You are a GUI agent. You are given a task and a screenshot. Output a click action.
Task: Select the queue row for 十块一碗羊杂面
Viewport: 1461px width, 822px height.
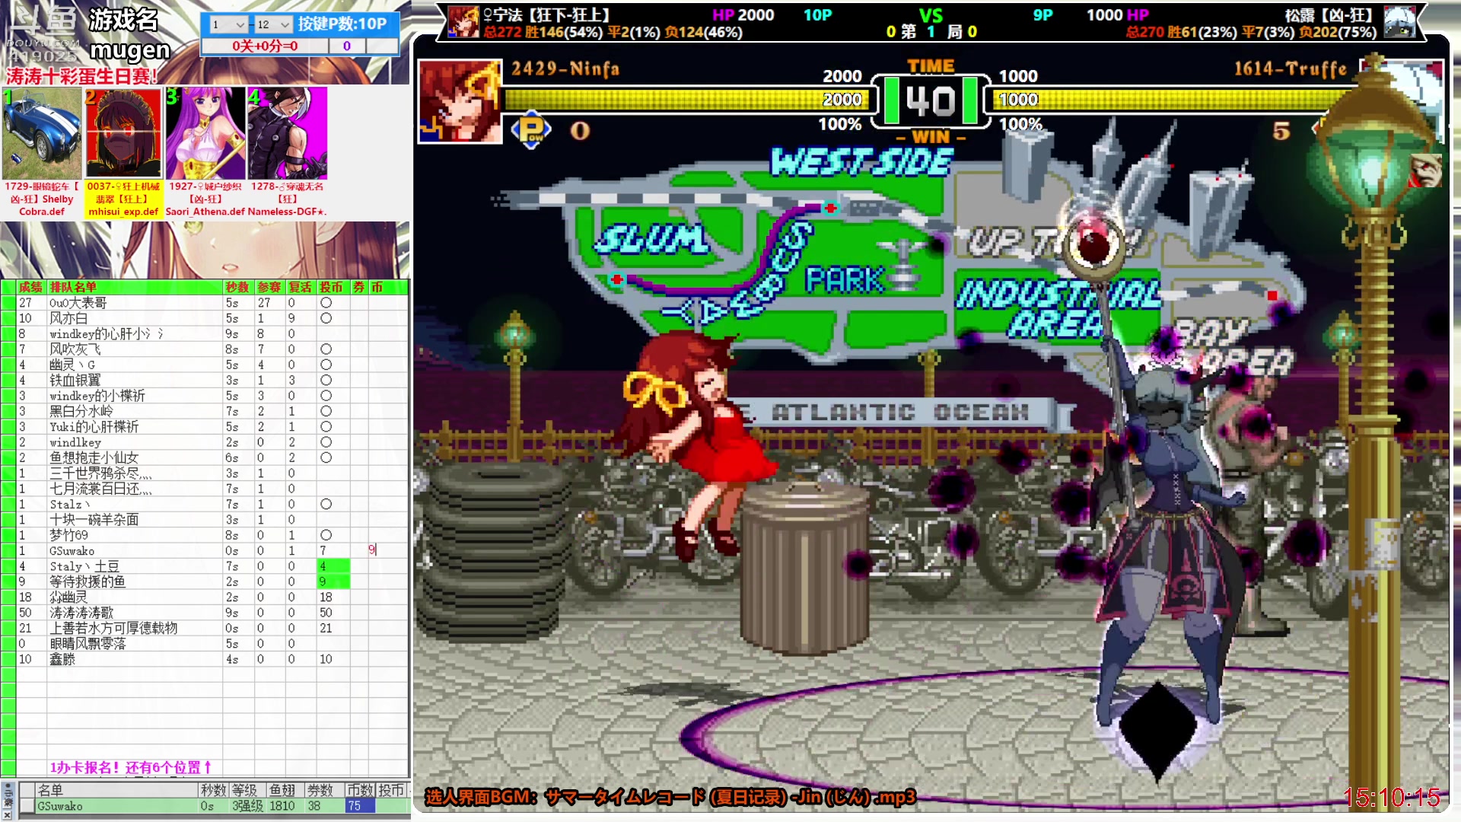pos(205,520)
